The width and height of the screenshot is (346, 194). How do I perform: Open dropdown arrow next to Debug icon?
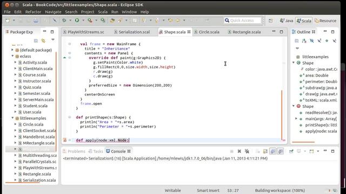[70, 20]
